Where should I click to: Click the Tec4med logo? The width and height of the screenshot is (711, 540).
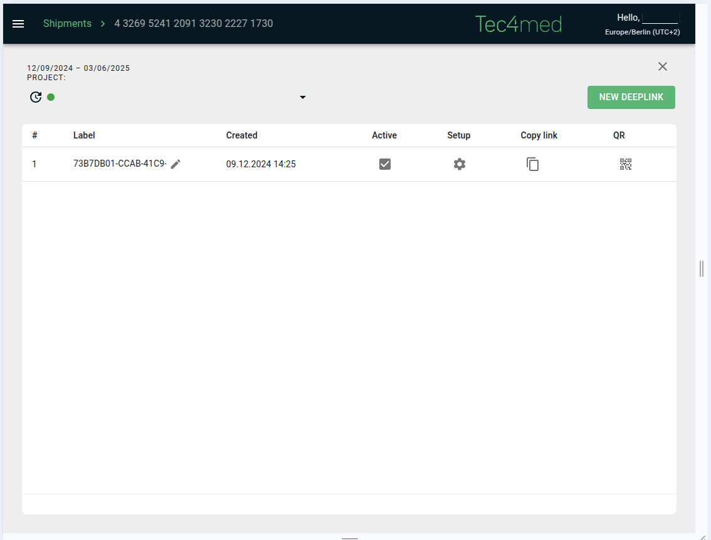coord(518,24)
